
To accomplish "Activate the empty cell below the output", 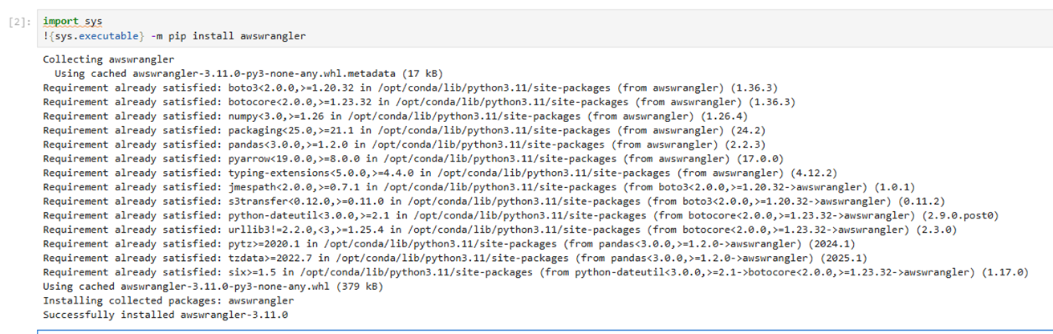I will (544, 332).
